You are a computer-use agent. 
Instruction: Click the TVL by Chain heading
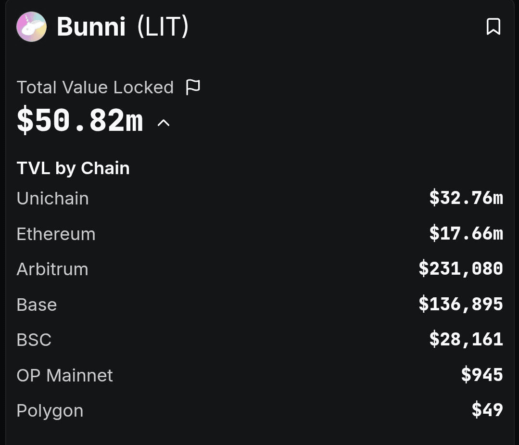click(73, 168)
